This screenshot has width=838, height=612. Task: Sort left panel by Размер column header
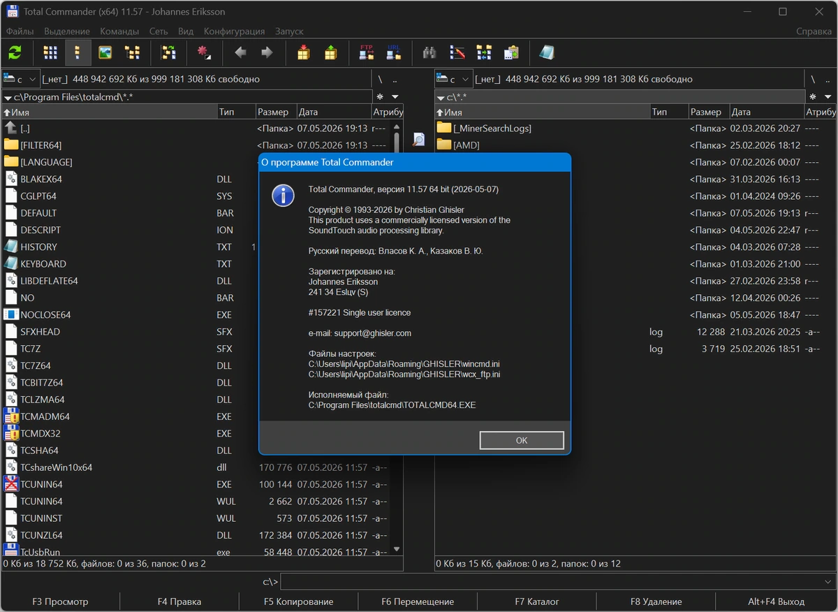(274, 112)
